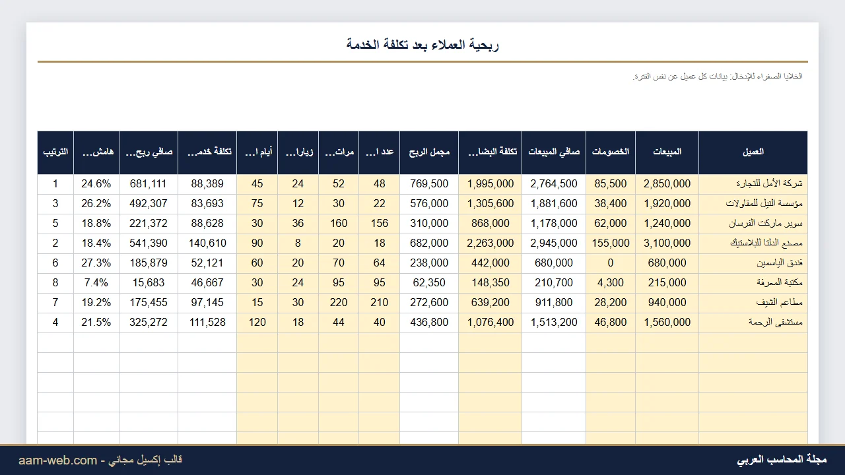This screenshot has width=845, height=475.
Task: Click footer text aam-web.com قالب إكسيل مجاني
Action: (x=100, y=460)
